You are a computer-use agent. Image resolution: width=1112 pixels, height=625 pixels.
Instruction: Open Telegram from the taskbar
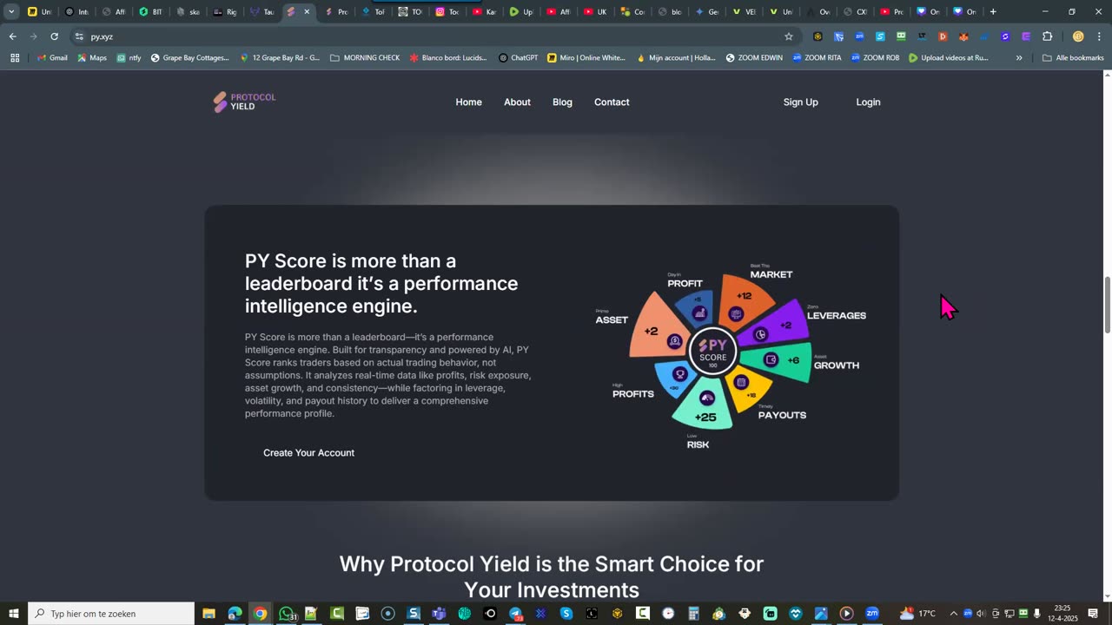click(x=516, y=614)
